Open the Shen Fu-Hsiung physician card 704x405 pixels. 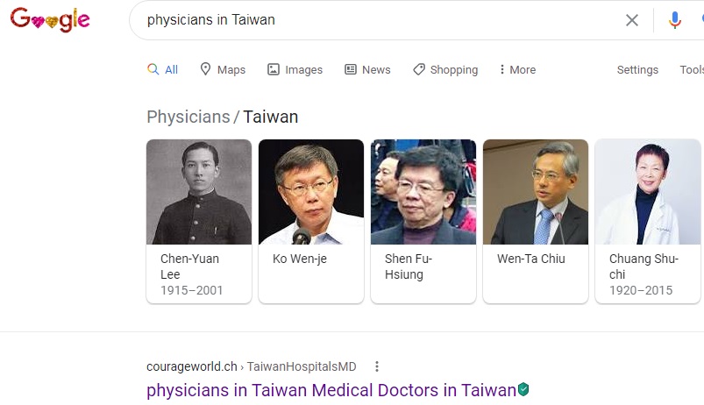pyautogui.click(x=423, y=222)
